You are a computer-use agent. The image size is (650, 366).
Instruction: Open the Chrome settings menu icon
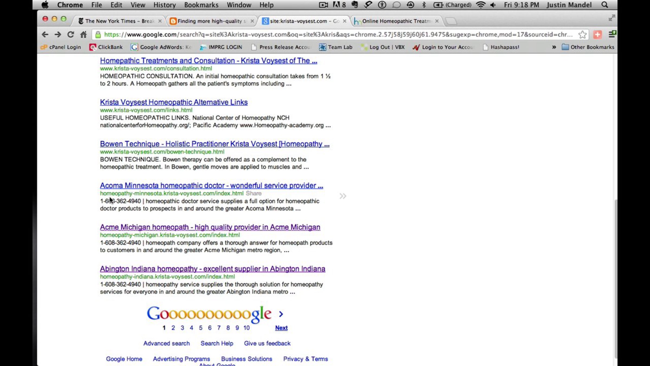pos(612,34)
